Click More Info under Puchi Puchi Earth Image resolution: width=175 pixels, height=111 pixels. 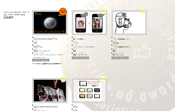(37, 60)
